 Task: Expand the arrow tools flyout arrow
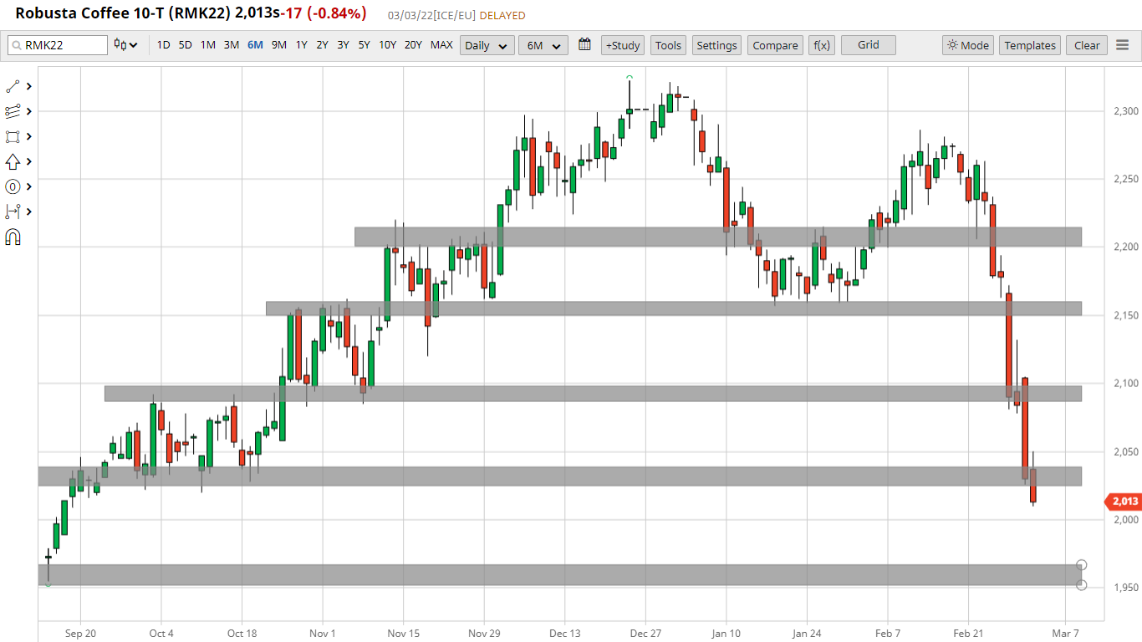tap(29, 161)
